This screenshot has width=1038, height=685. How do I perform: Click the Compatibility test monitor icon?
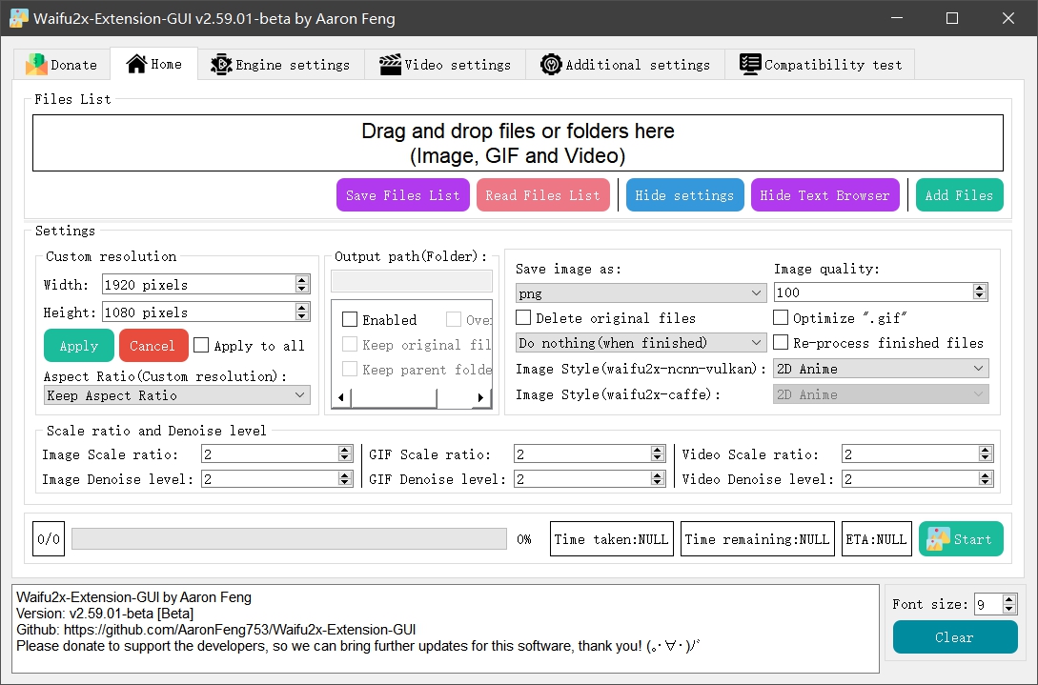pyautogui.click(x=749, y=64)
